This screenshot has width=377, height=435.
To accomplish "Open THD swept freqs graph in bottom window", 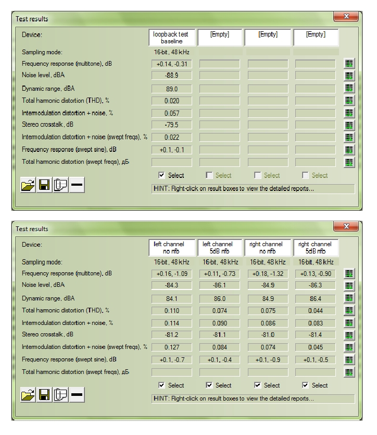I will tap(349, 372).
